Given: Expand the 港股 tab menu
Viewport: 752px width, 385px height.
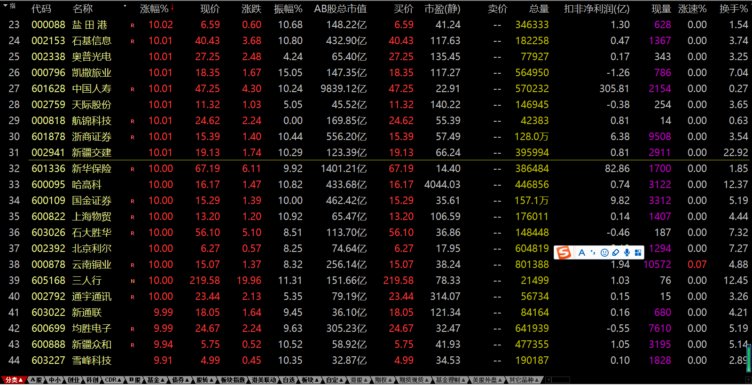Looking at the screenshot, I should point(360,380).
